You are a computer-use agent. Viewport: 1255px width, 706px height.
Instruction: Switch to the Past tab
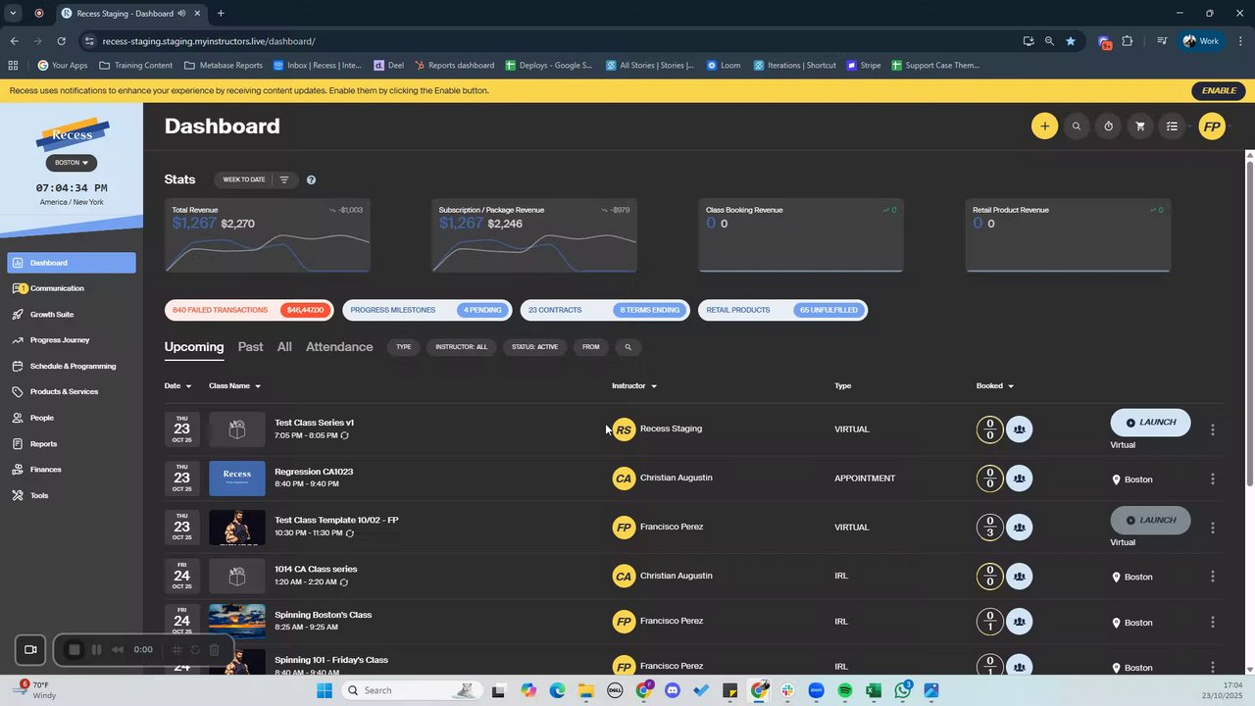(x=250, y=347)
